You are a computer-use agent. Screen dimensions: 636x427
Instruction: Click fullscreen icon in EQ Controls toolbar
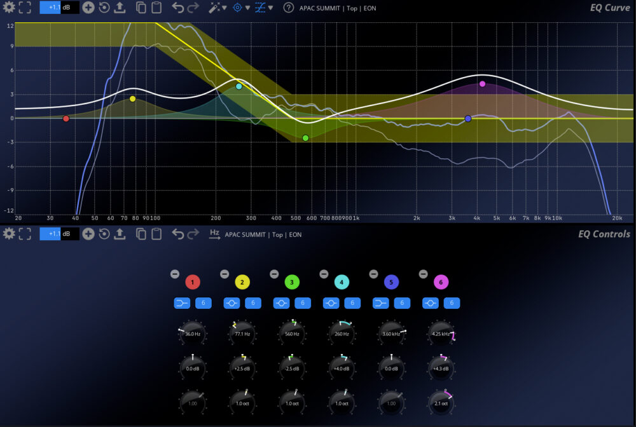(25, 234)
